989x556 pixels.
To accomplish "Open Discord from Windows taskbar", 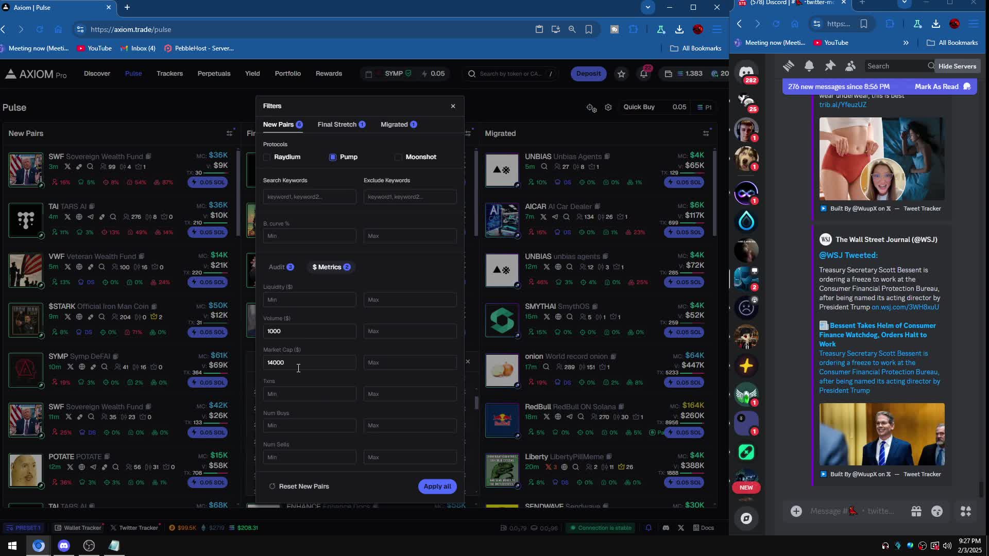I will tap(64, 546).
